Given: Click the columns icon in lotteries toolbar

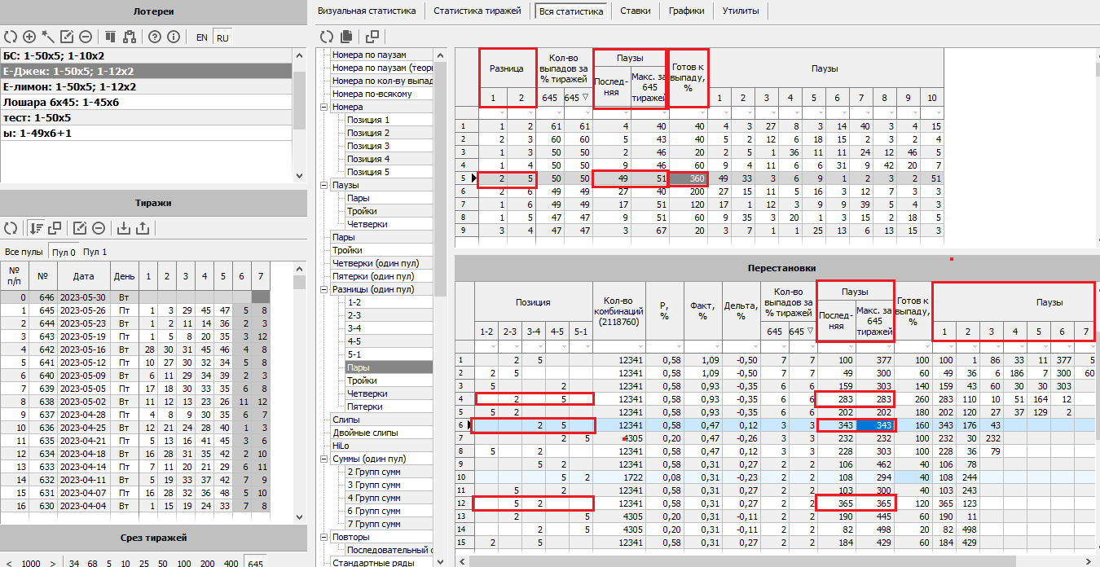Looking at the screenshot, I should coord(110,37).
